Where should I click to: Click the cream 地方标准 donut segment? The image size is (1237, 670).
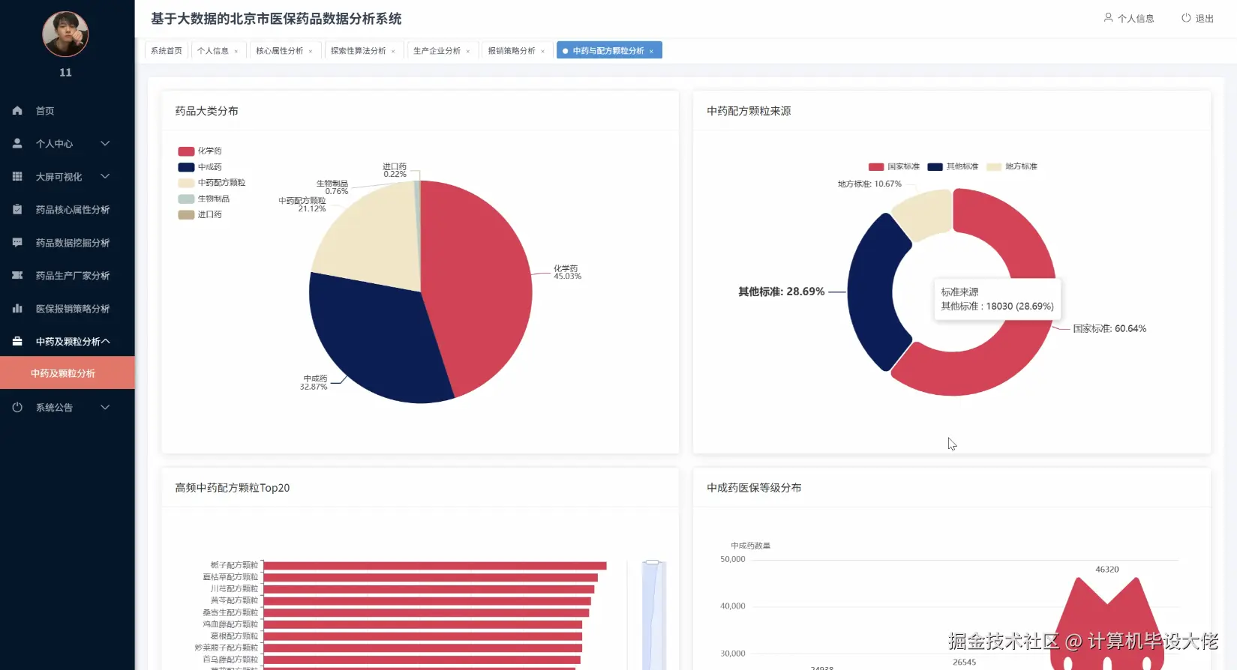coord(926,213)
